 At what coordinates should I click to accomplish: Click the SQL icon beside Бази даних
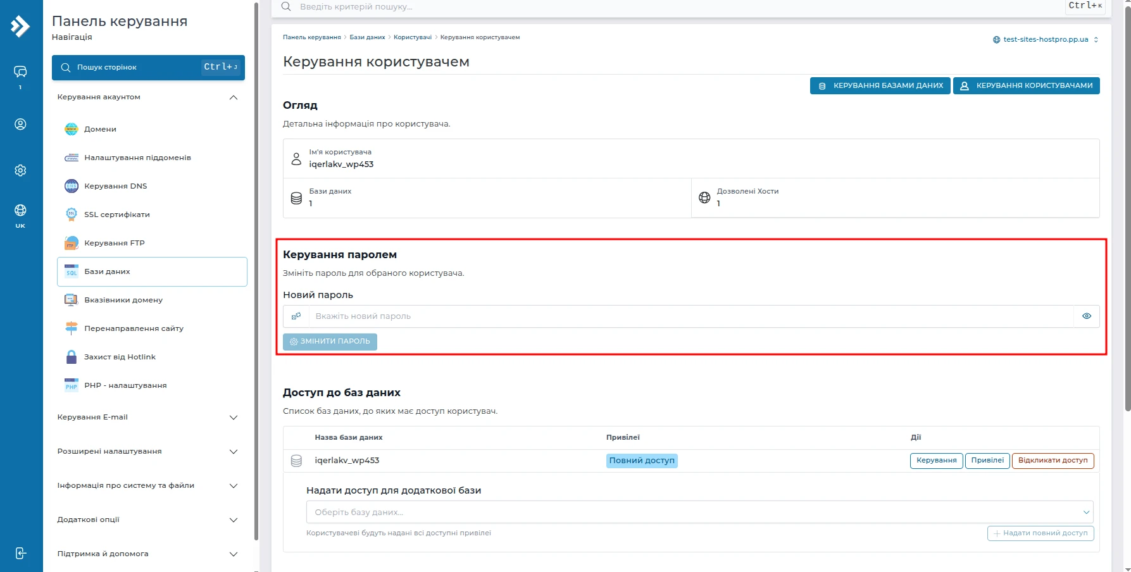pyautogui.click(x=72, y=271)
